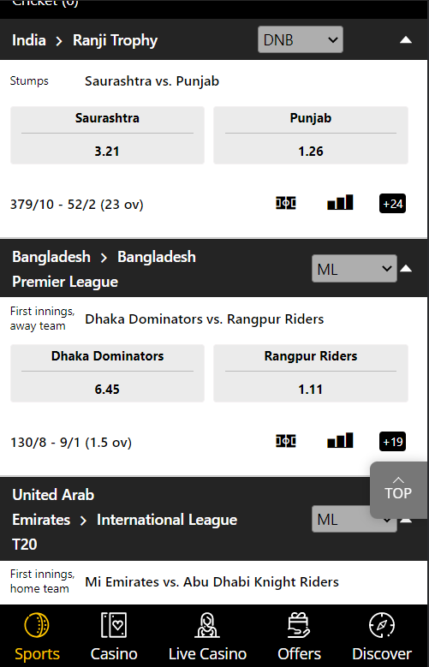429x667 pixels.
Task: Collapse the India Ranji Trophy section
Action: pos(406,40)
